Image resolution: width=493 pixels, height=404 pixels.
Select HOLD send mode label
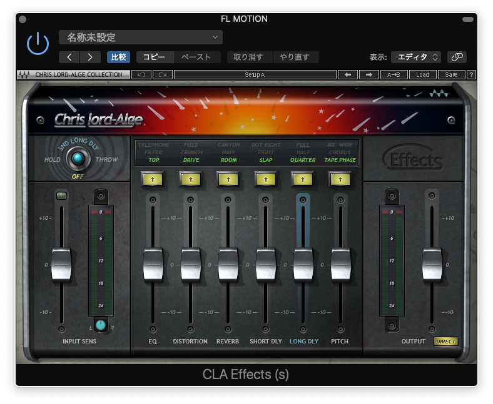(52, 159)
